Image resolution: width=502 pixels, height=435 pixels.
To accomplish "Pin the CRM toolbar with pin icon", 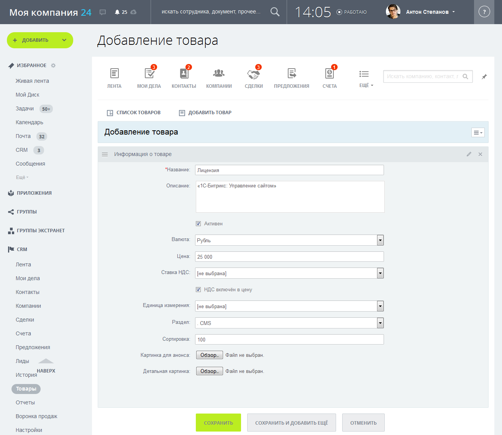I will click(x=484, y=77).
